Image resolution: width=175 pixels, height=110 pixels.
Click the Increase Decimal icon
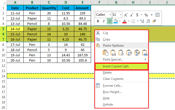(142, 21)
